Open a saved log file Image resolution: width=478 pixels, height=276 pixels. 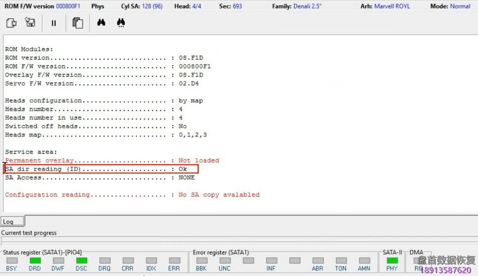click(x=11, y=23)
